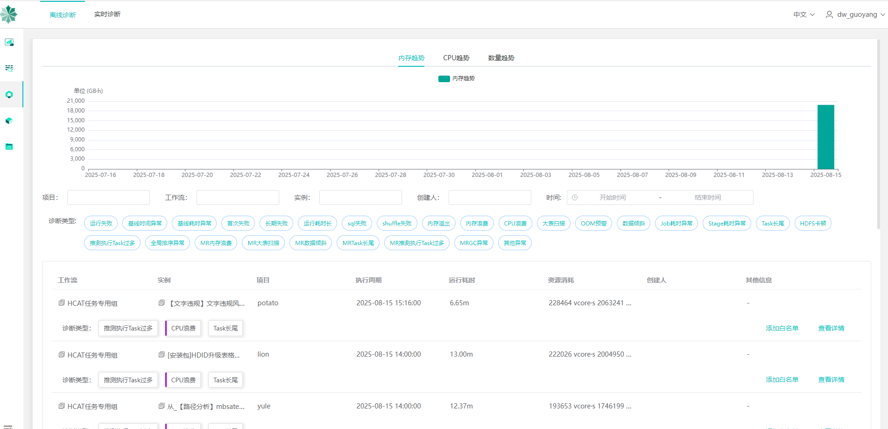Image resolution: width=888 pixels, height=429 pixels.
Task: Open the dw_guoyang user menu
Action: 856,14
